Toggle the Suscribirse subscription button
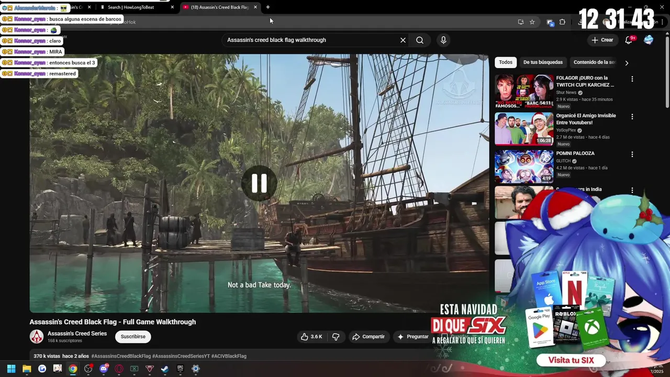 [133, 337]
